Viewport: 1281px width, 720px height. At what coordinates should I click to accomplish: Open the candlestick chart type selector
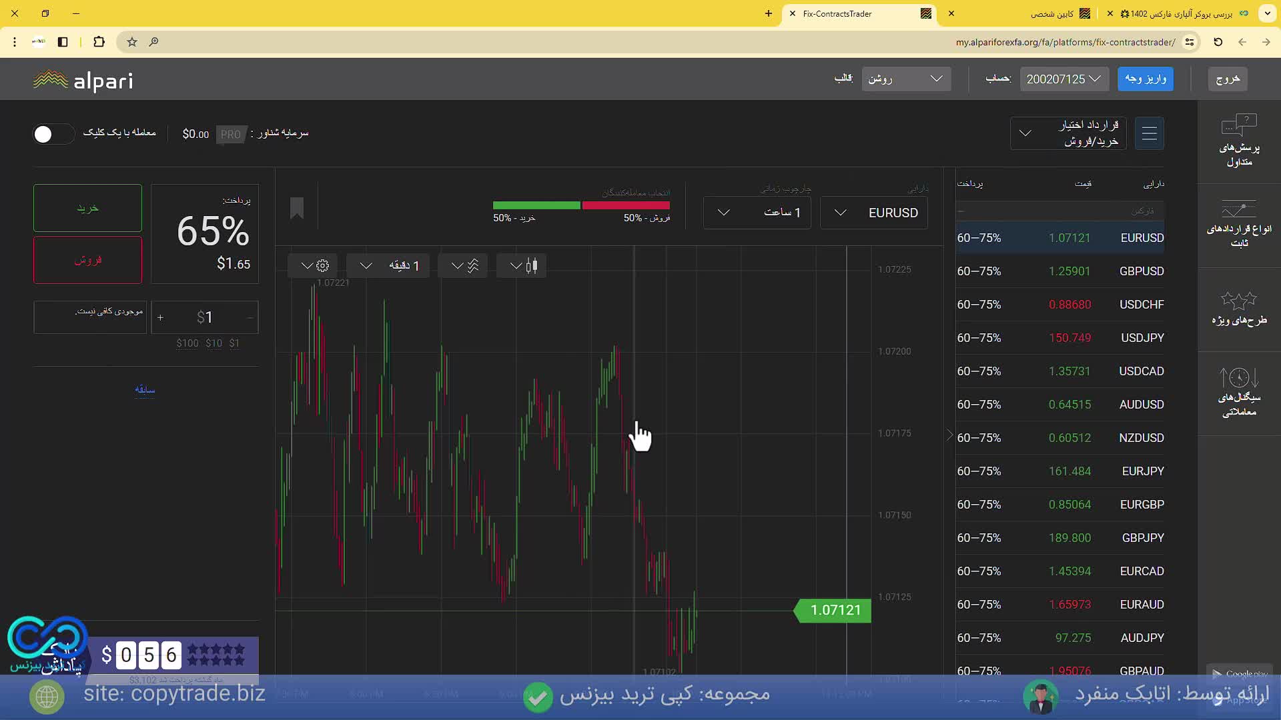coord(522,266)
